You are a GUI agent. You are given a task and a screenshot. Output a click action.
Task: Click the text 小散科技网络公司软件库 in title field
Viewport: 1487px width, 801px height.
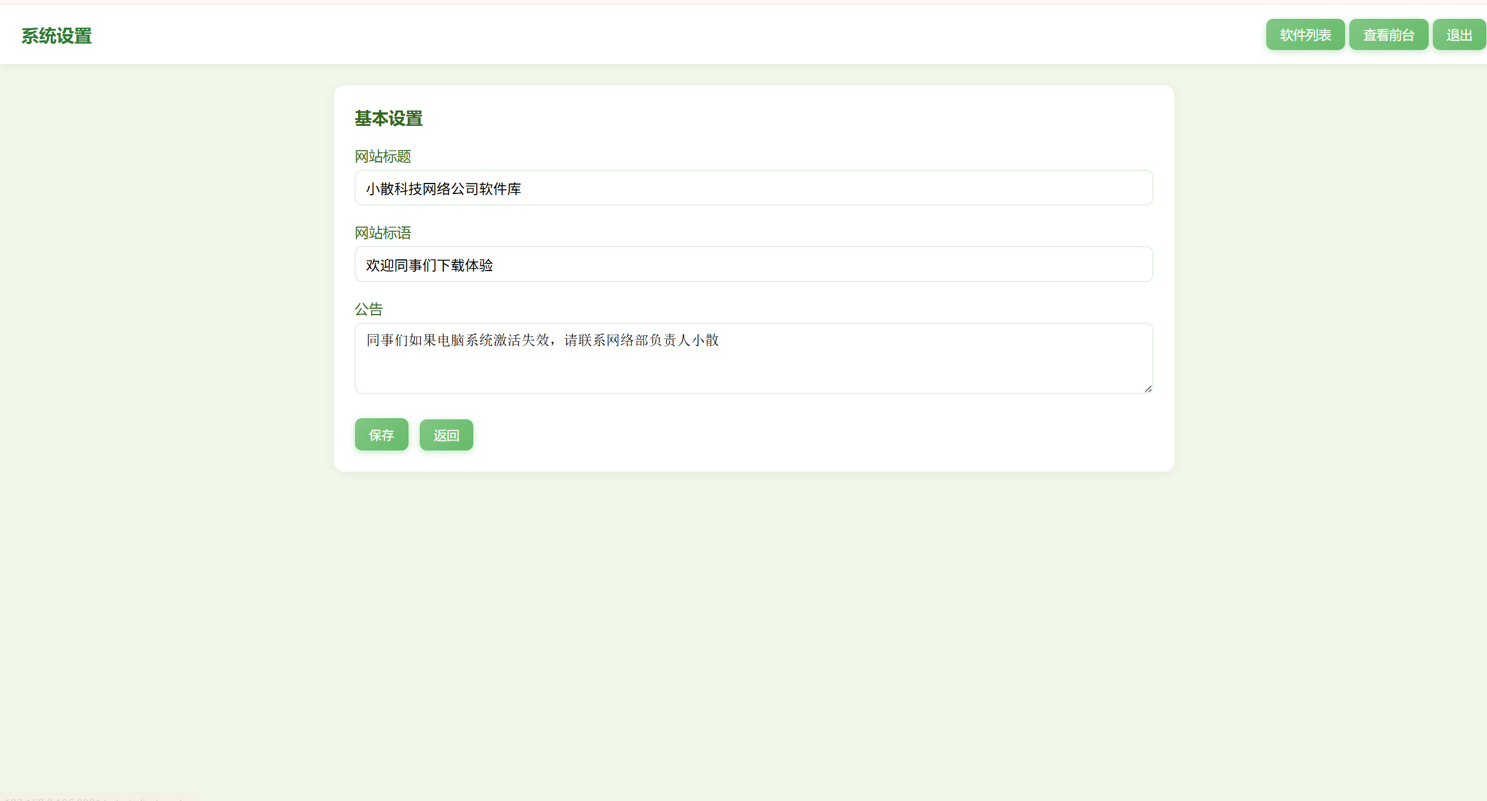(x=443, y=189)
